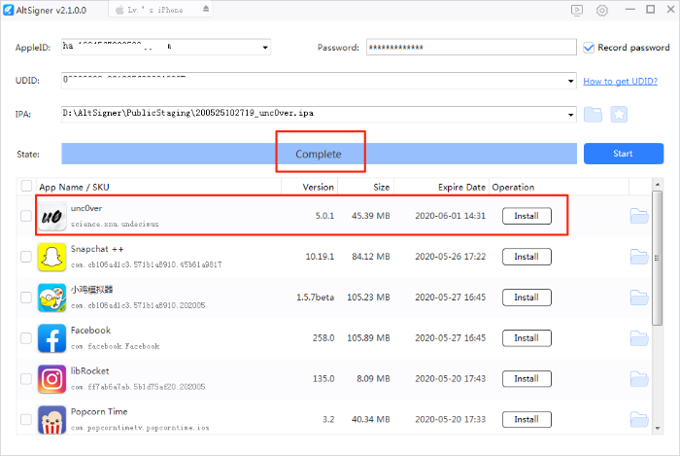Image resolution: width=680 pixels, height=456 pixels.
Task: Toggle the select-all checkbox in the header
Action: 26,186
